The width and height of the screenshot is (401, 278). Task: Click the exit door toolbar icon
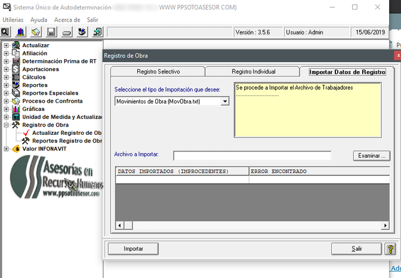click(x=97, y=32)
